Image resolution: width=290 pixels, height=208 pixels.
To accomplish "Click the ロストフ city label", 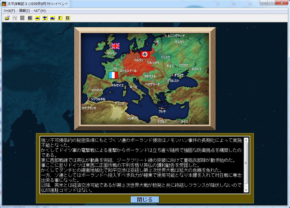I will 197,69.
